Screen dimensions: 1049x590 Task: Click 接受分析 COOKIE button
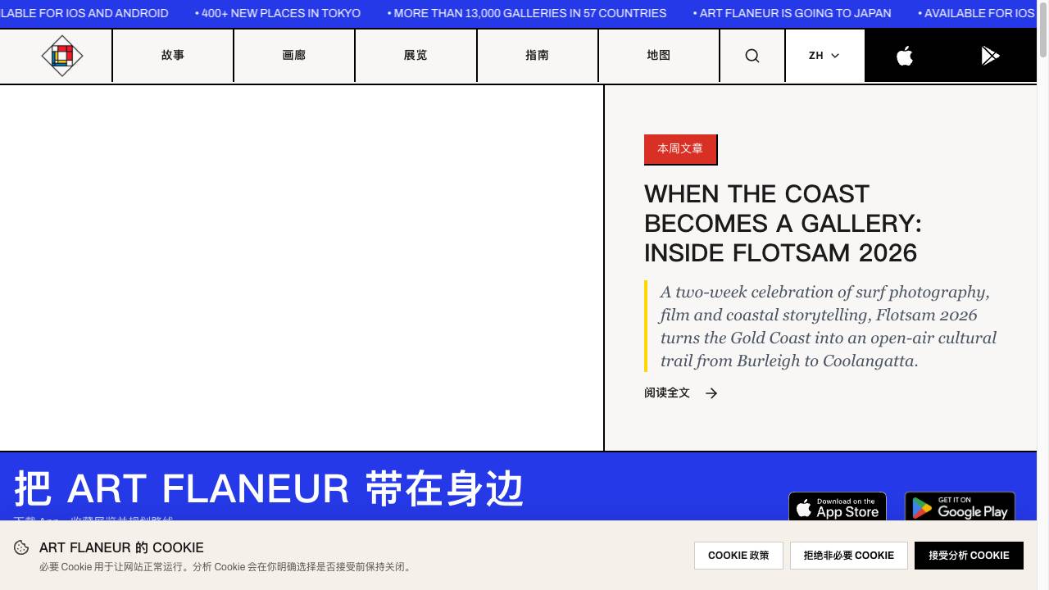coord(969,556)
